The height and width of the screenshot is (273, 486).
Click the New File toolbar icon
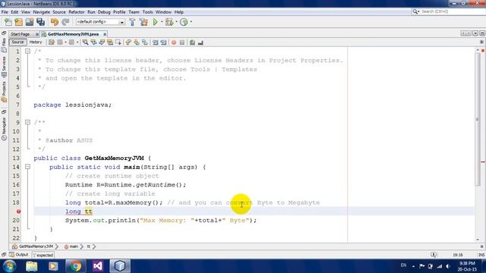pyautogui.click(x=8, y=22)
